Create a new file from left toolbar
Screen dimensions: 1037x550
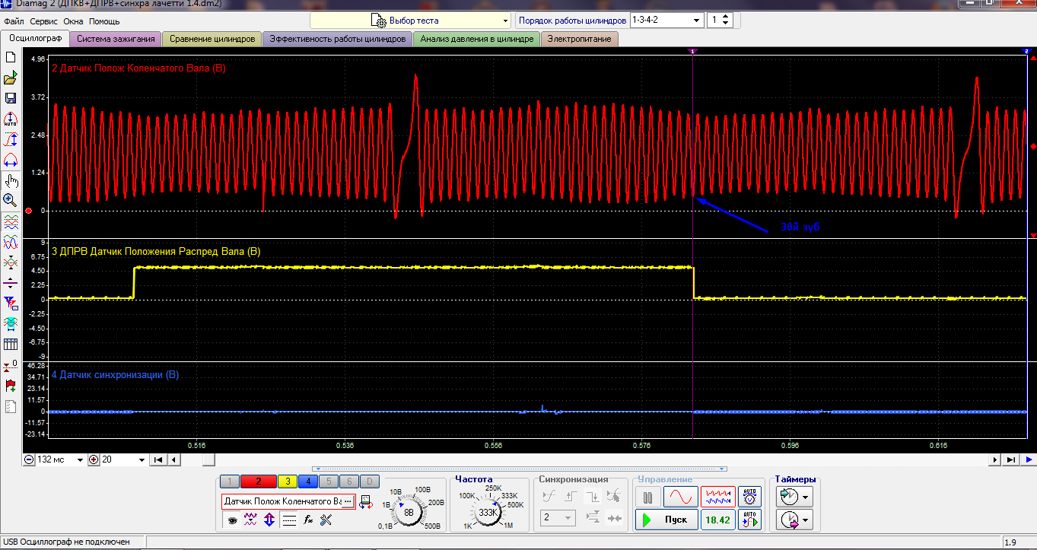tap(11, 58)
